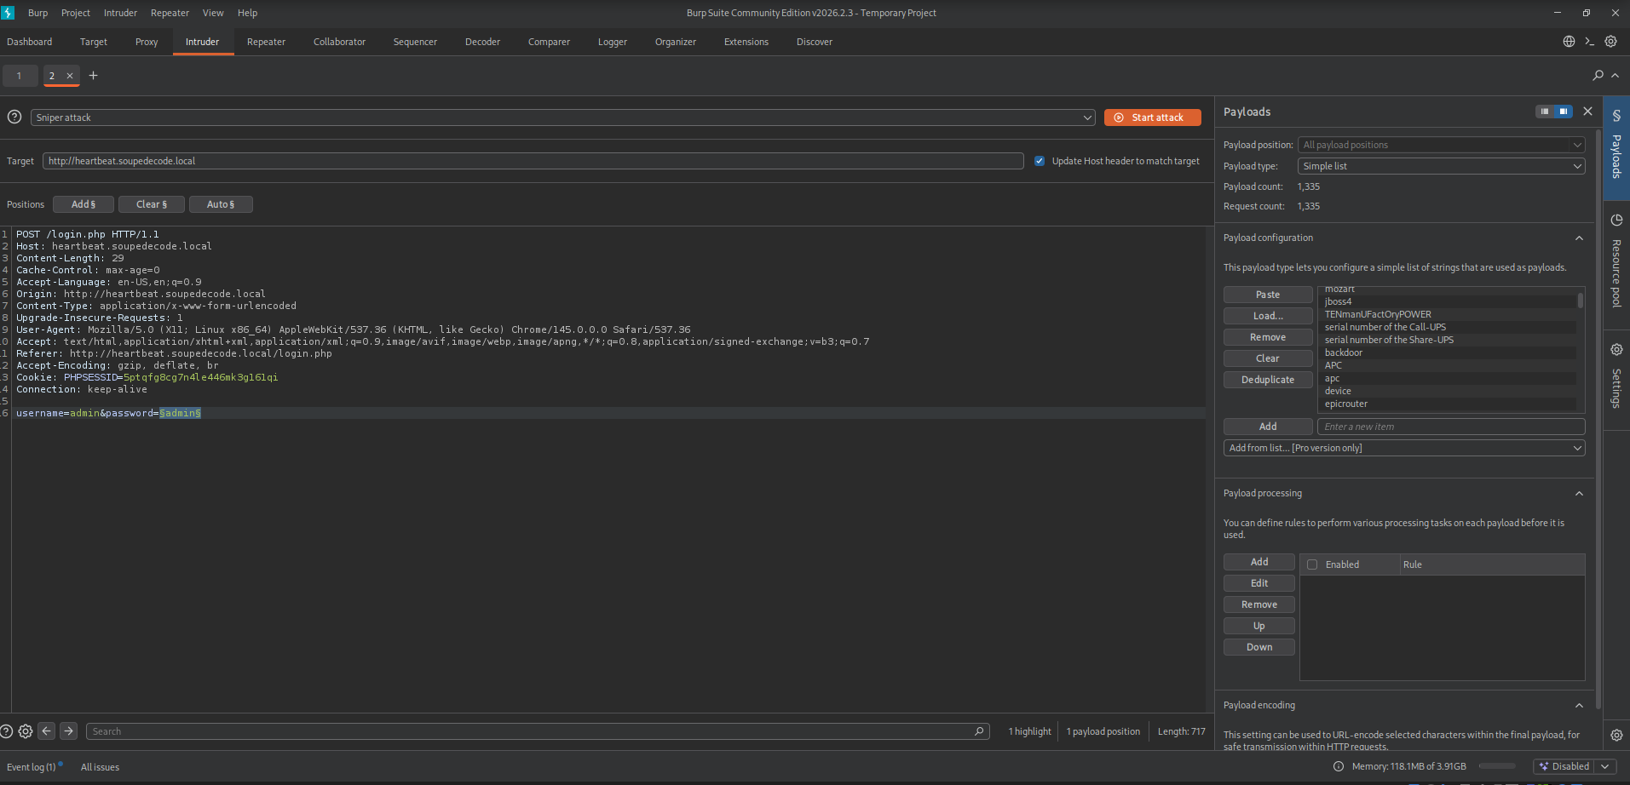Click the magnifier icon inside the Search field
Viewport: 1630px width, 785px height.
(980, 731)
